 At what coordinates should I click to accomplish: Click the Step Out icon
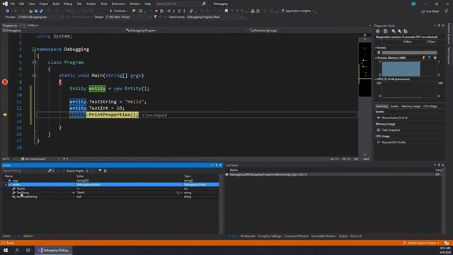184,11
